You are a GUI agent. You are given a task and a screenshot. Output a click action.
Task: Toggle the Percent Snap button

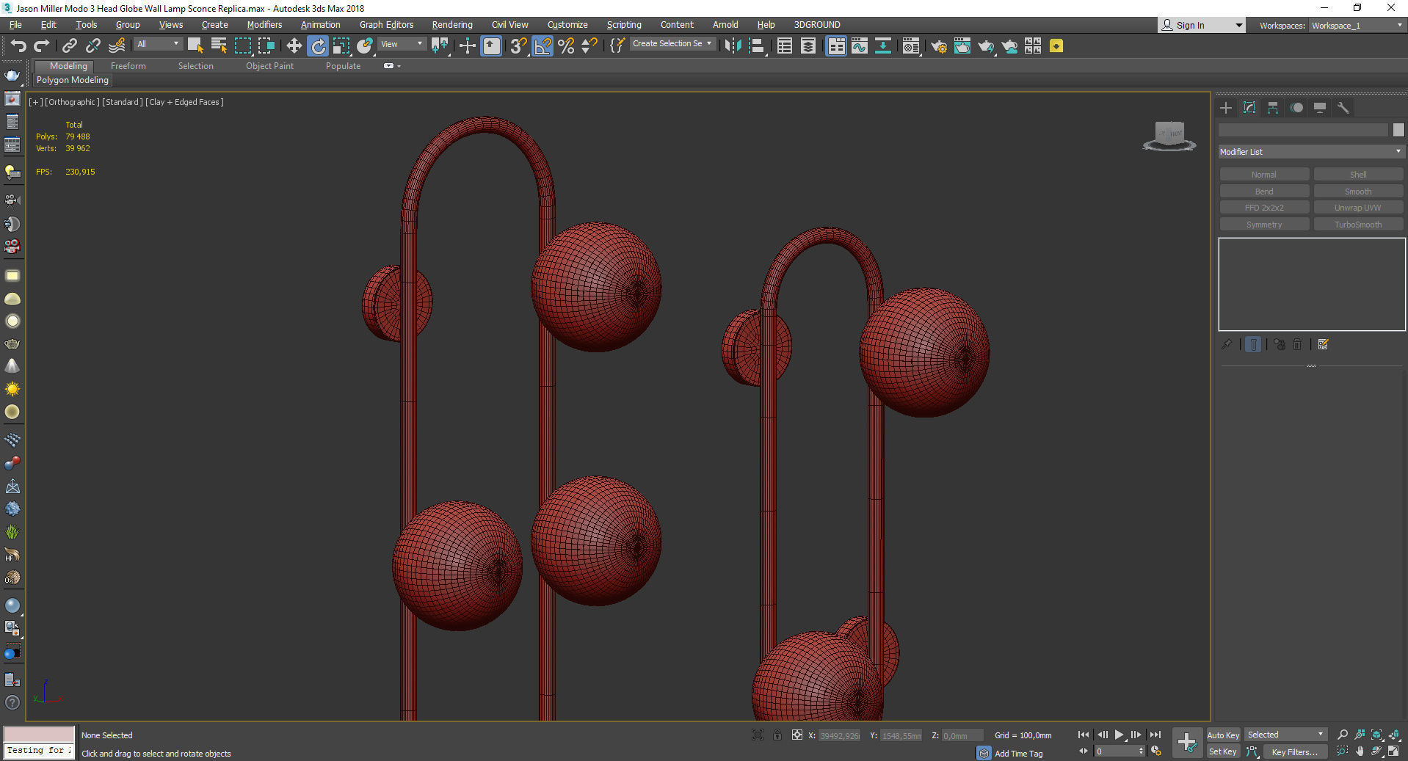coord(566,46)
